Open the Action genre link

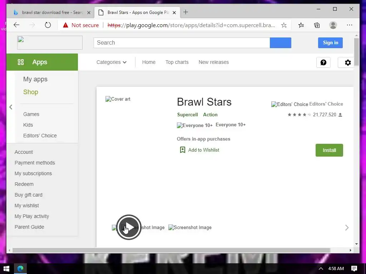(210, 115)
